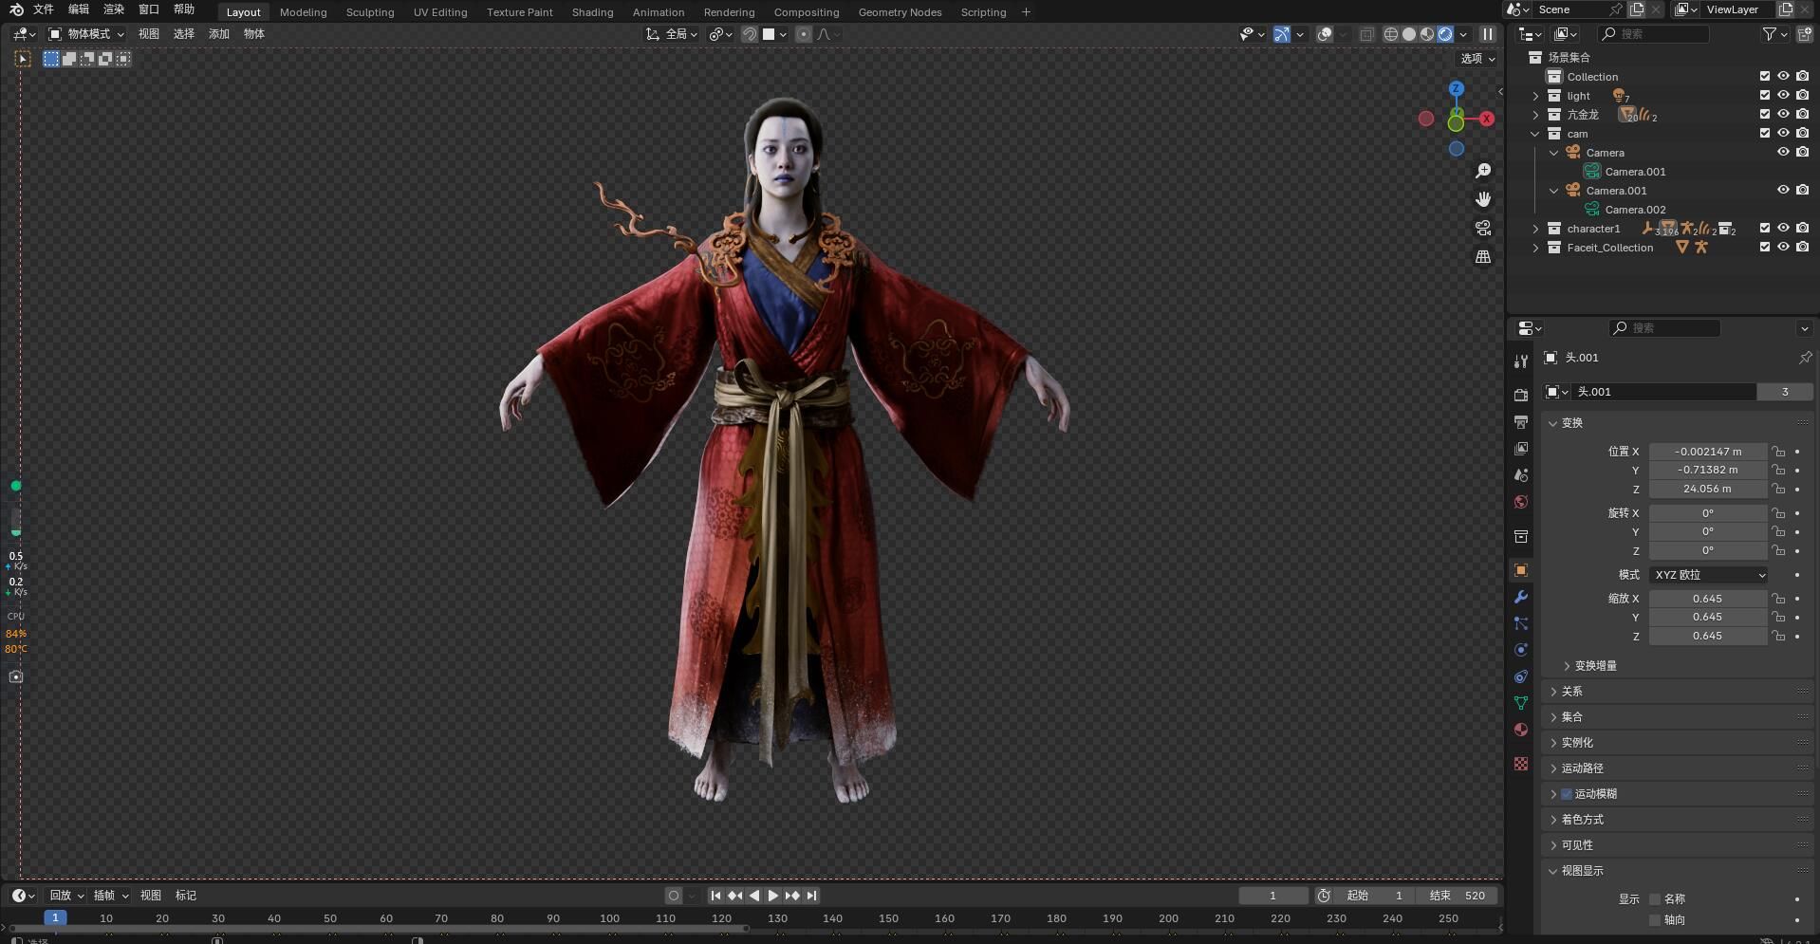This screenshot has height=944, width=1820.
Task: Expand the character1 collection
Action: click(1535, 229)
